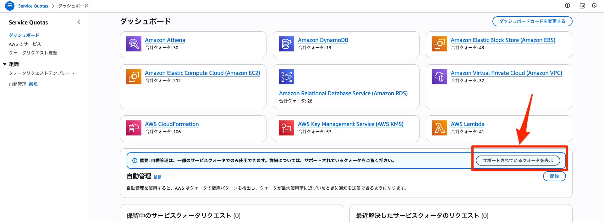
Task: Open Amazon Elastic Compute Cloud (Amazon EC2) link
Action: 202,73
